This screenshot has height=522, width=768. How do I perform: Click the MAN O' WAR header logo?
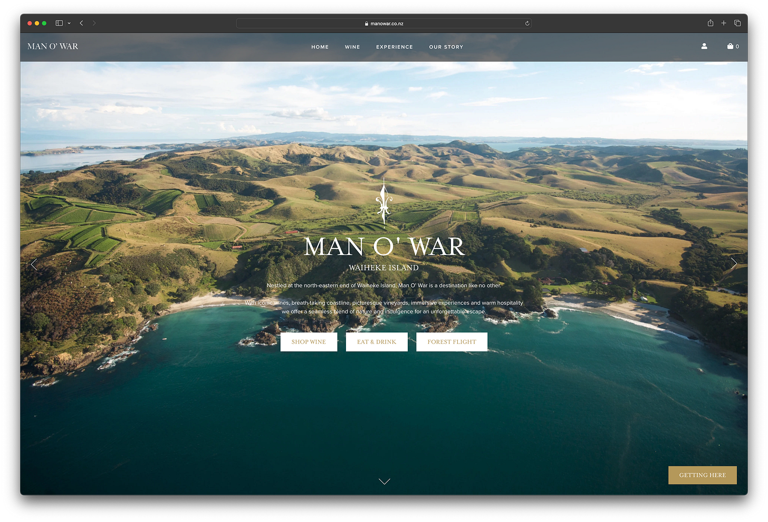53,46
